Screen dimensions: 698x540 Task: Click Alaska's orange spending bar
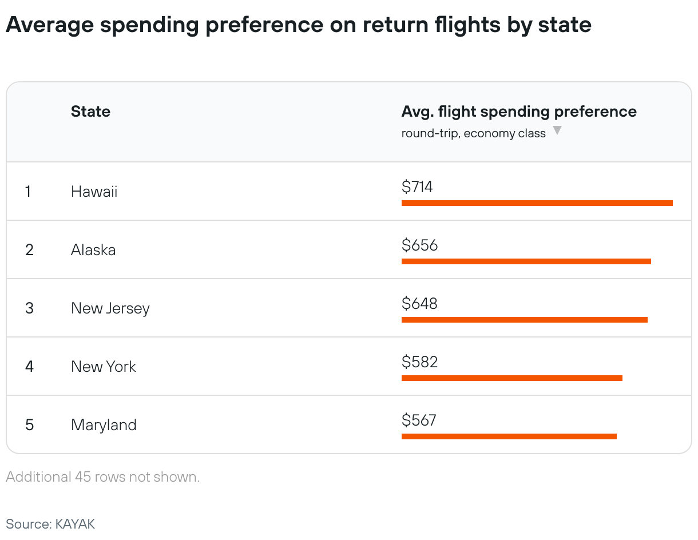pos(526,261)
